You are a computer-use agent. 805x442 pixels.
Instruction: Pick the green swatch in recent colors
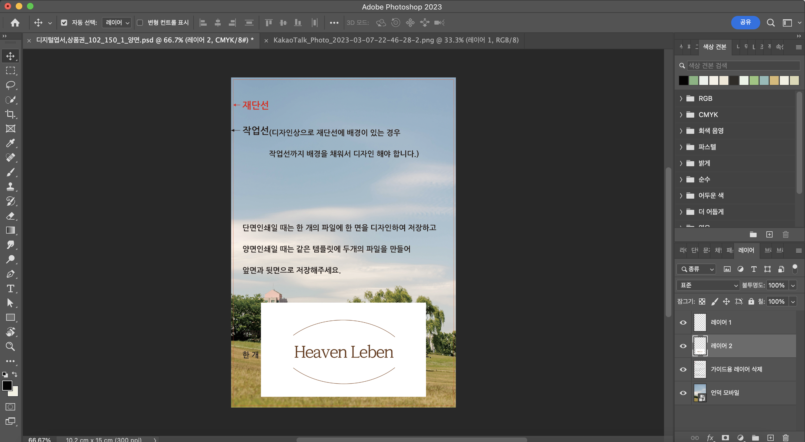coord(693,80)
